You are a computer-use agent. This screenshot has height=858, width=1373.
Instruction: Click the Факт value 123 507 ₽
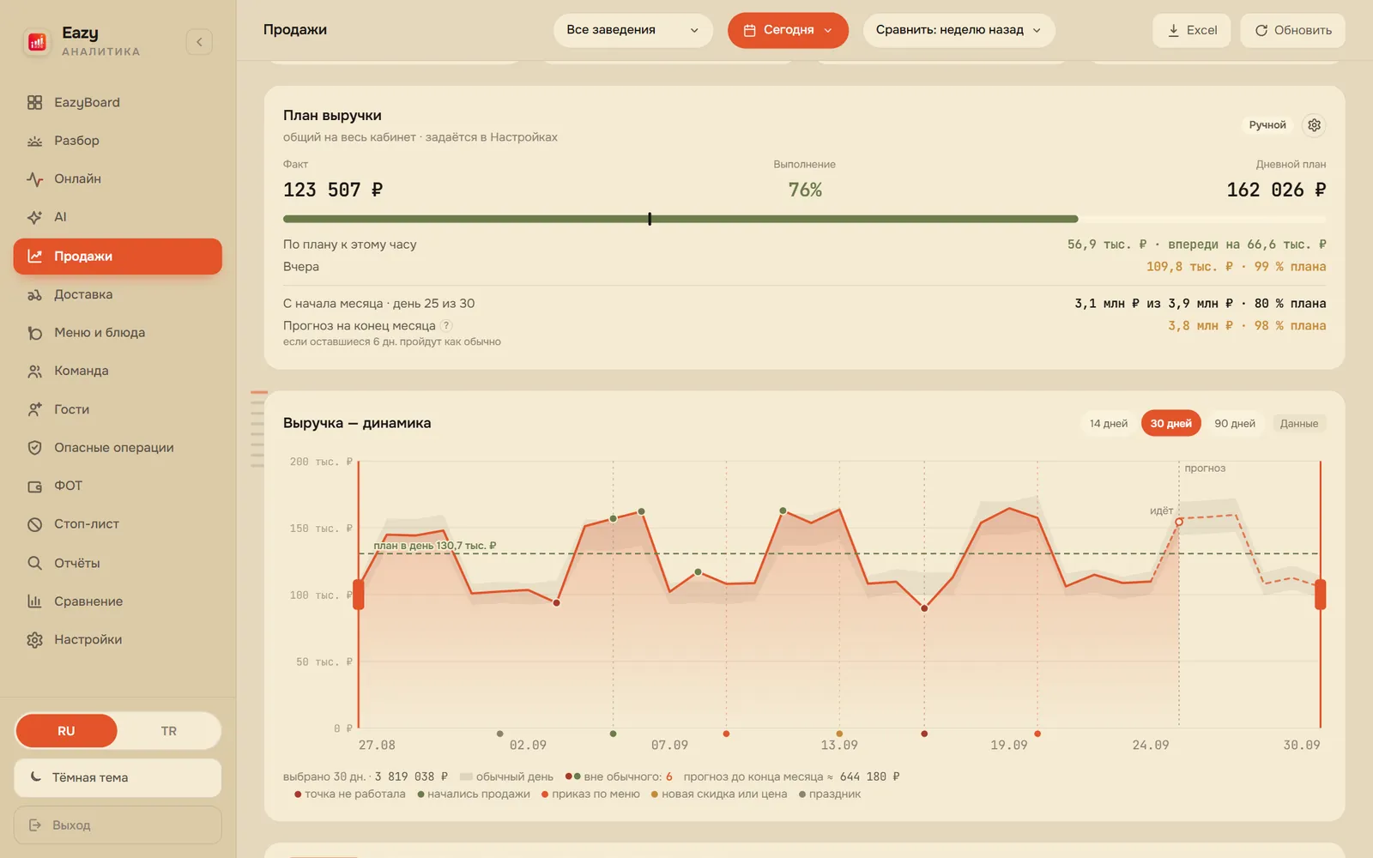(x=333, y=190)
